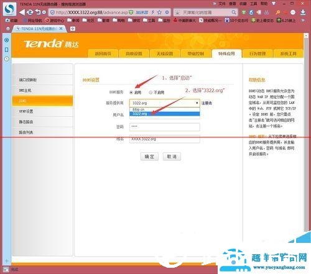Open the 路由列表 sidebar item

click(x=43, y=132)
